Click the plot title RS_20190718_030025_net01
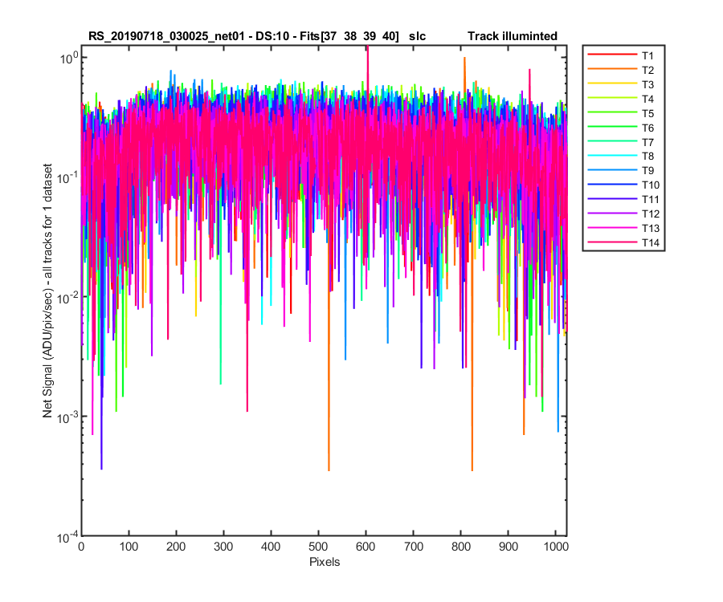 (166, 36)
